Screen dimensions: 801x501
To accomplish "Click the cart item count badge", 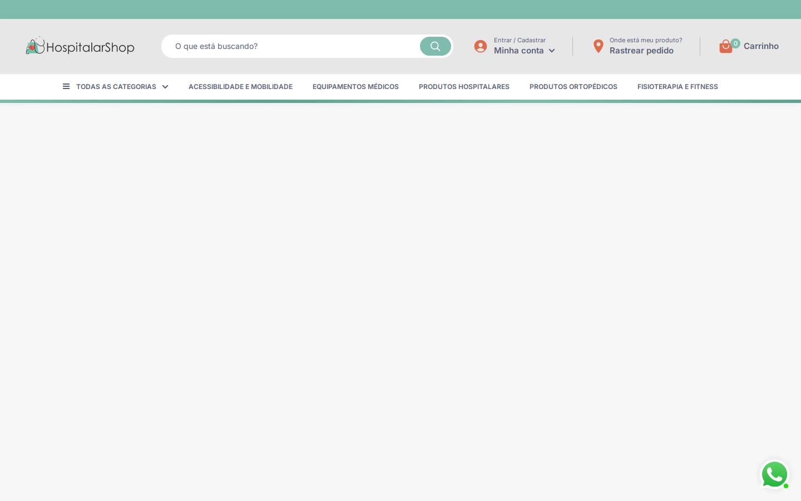I will (x=735, y=43).
